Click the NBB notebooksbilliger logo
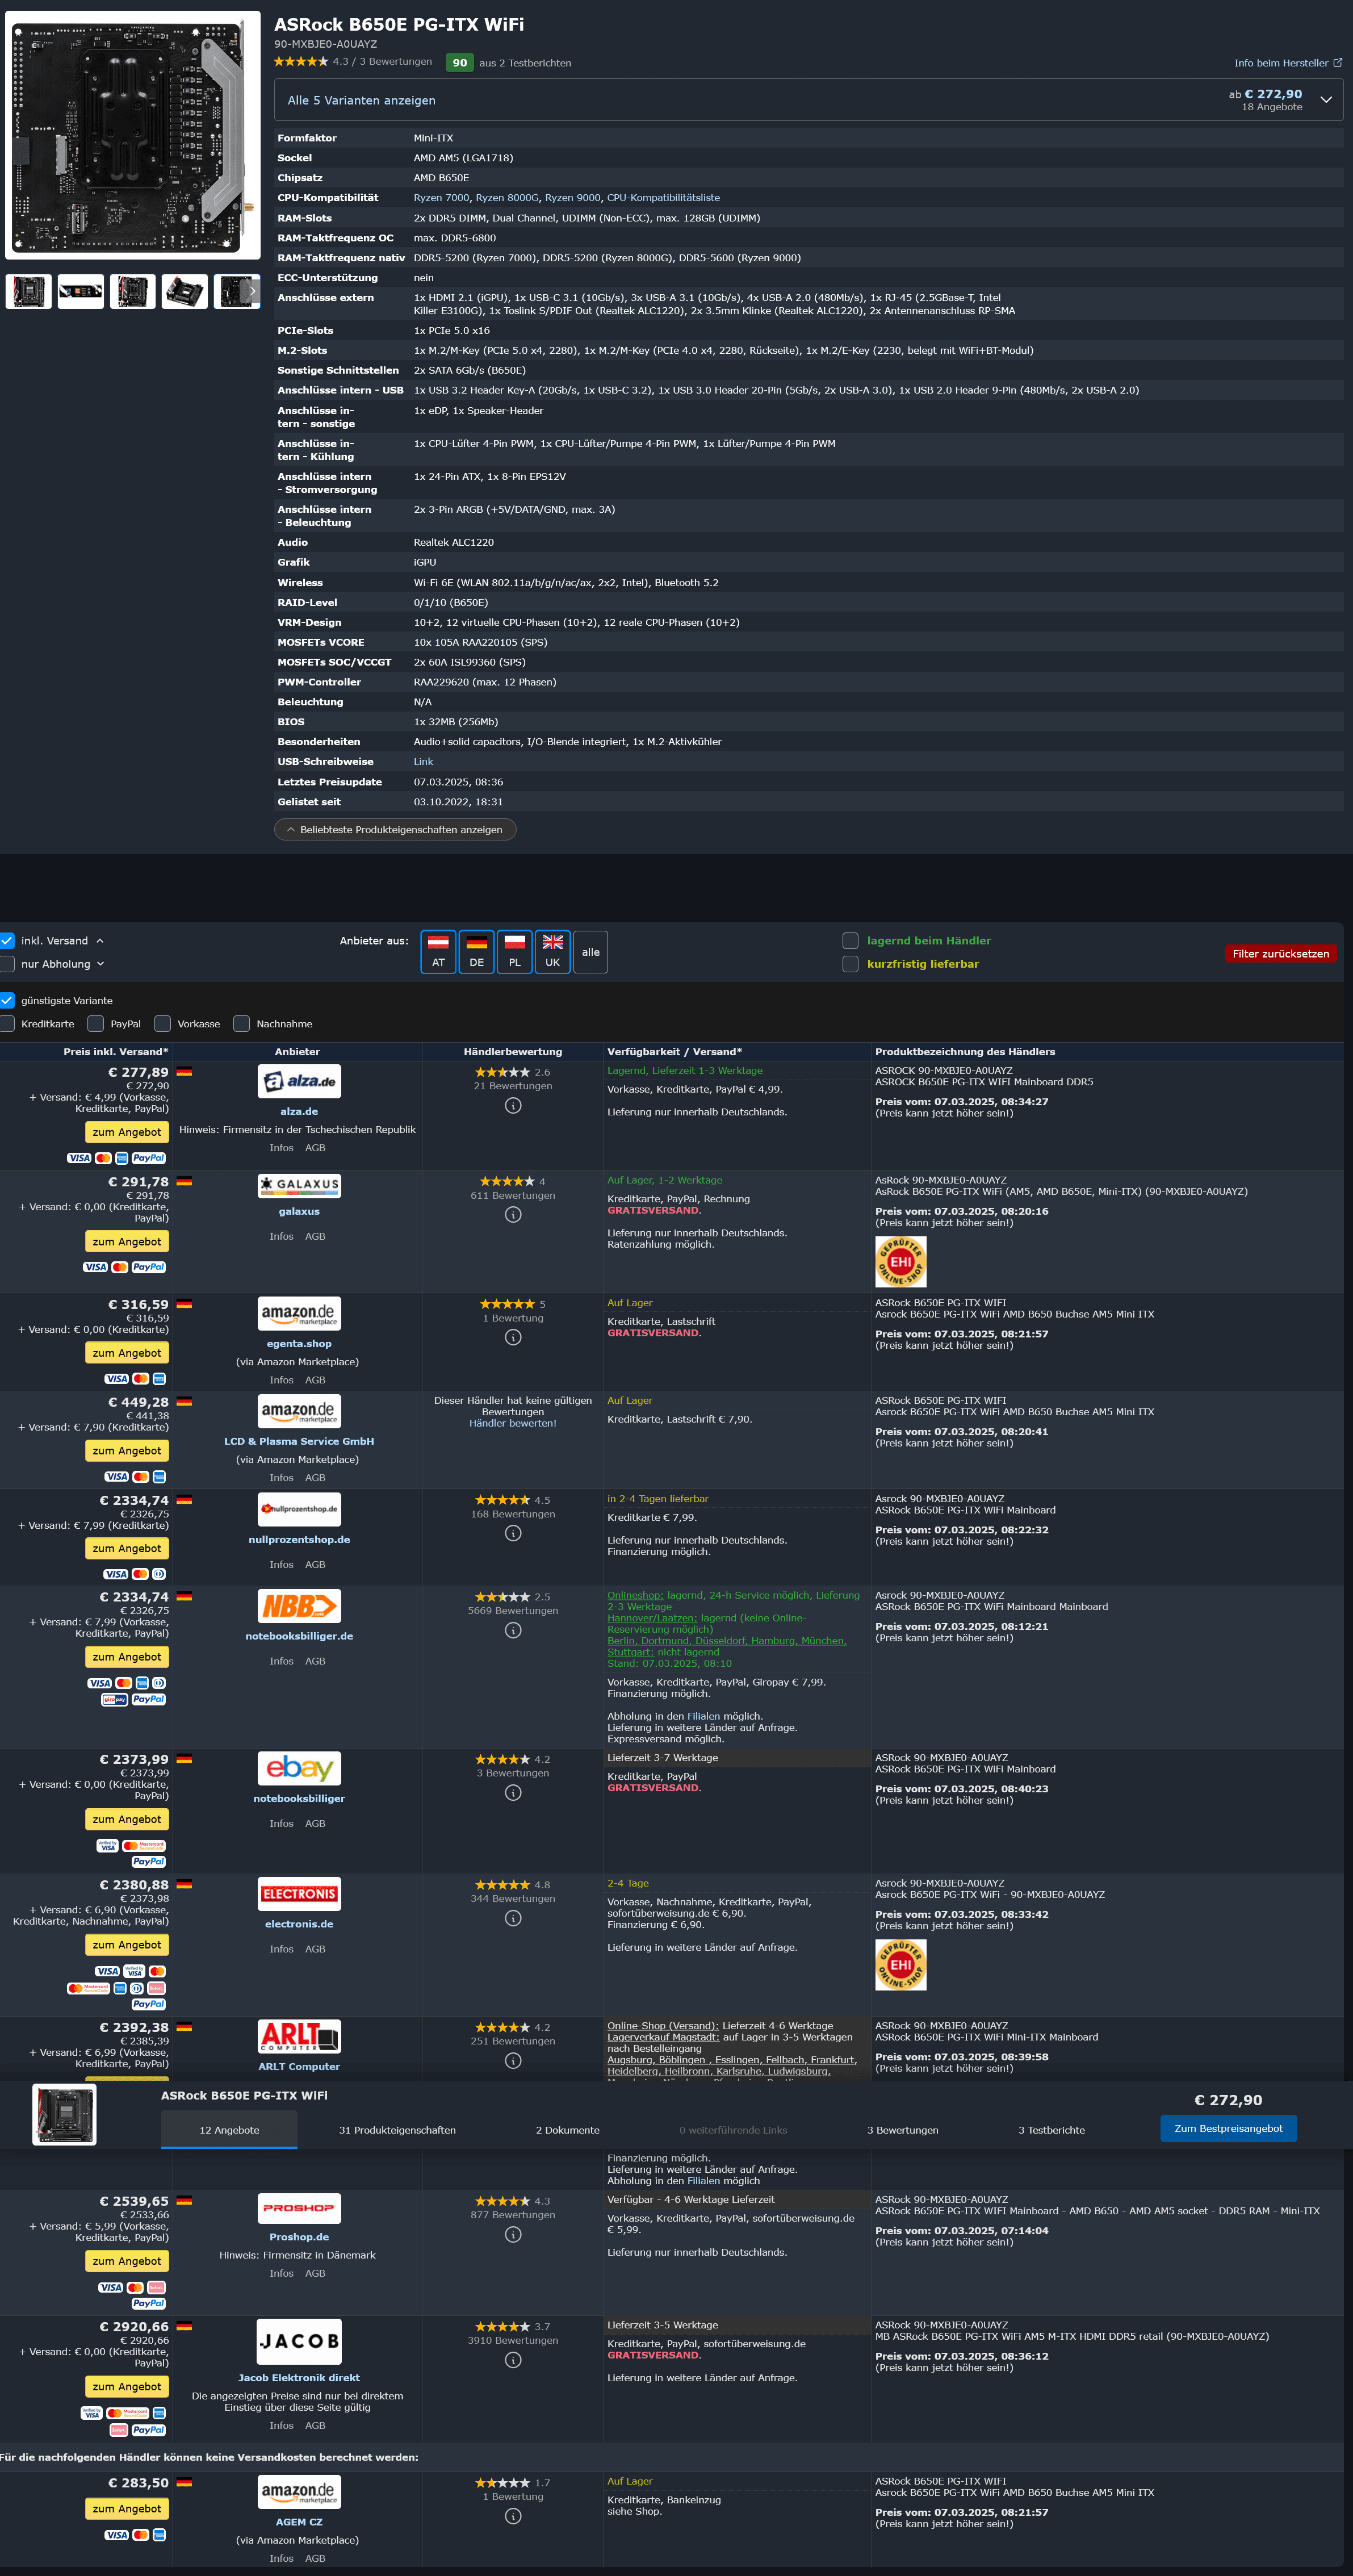The height and width of the screenshot is (2576, 1353). click(299, 1606)
